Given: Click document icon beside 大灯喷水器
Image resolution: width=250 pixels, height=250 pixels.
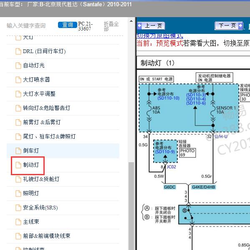Looking at the screenshot, I should [18, 80].
